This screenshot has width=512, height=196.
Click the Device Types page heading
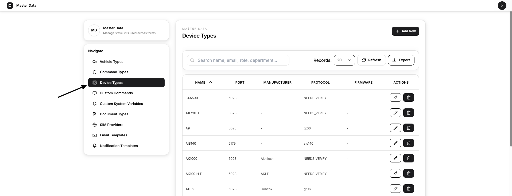[x=199, y=36]
